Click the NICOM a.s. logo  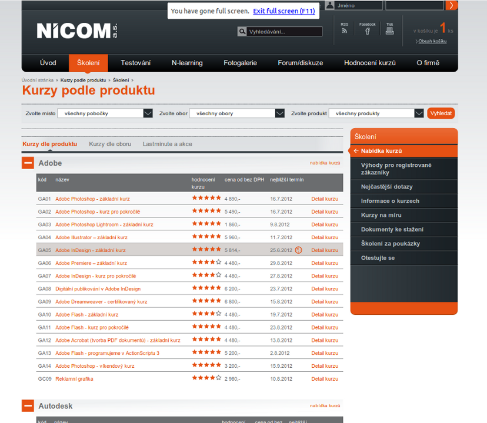pyautogui.click(x=77, y=31)
